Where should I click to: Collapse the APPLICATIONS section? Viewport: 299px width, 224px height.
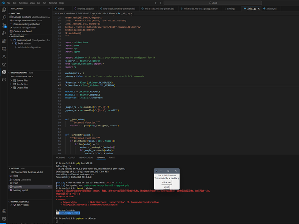[x=9, y=36]
